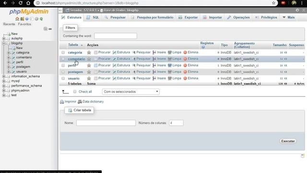Favorite the perfil table star icon

pyautogui.click(x=89, y=65)
